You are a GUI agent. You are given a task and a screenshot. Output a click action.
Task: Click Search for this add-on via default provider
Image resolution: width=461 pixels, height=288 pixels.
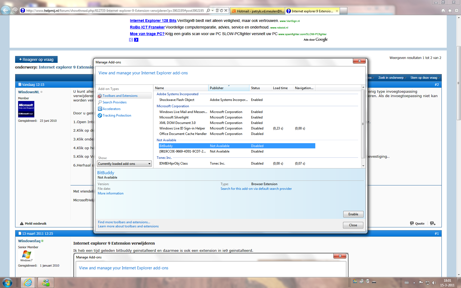[256, 189]
